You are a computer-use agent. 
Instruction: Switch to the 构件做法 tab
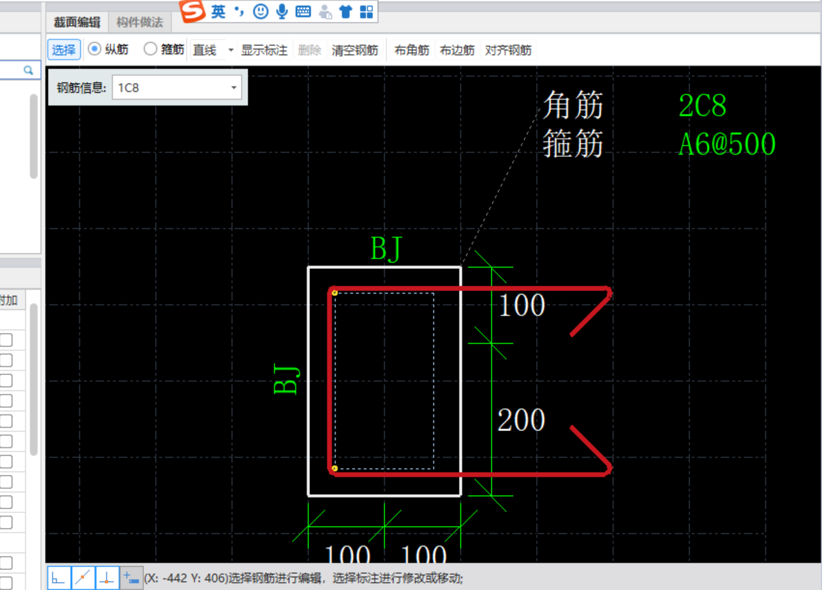140,22
